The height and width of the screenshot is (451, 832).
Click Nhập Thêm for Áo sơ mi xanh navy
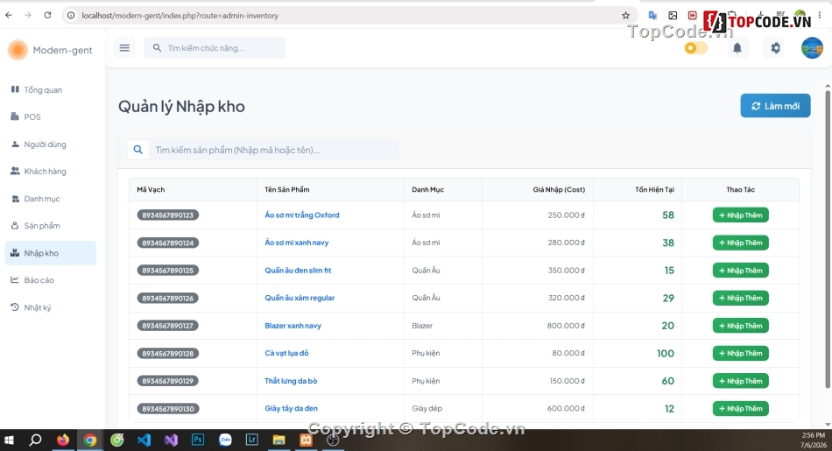[740, 243]
